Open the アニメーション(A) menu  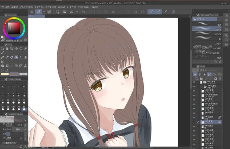click(26, 7)
